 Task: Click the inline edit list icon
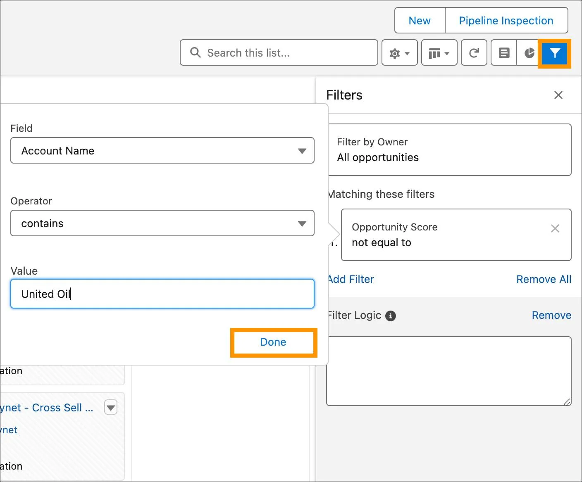504,53
